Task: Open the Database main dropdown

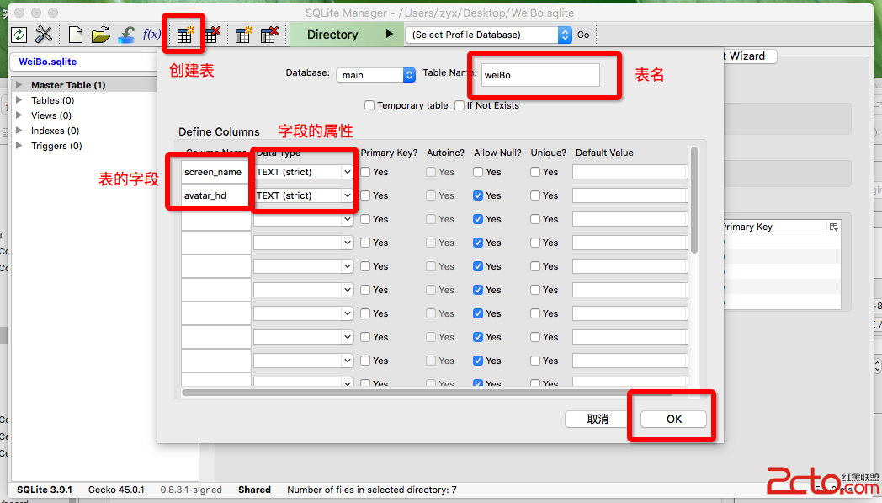Action: click(x=376, y=75)
